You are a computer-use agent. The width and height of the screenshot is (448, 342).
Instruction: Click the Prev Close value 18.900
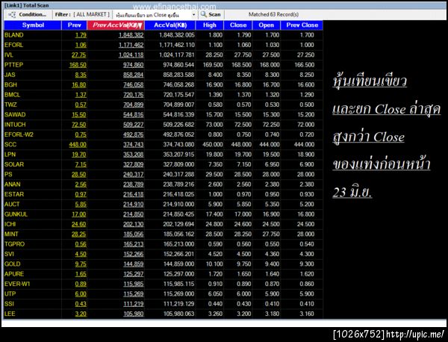305,155
